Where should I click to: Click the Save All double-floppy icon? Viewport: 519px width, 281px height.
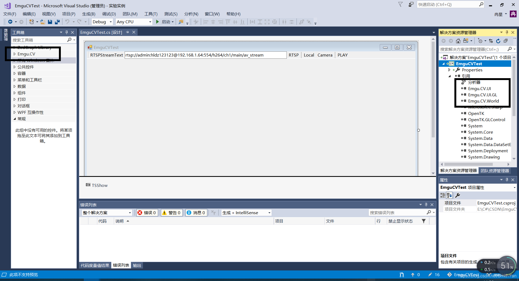57,22
